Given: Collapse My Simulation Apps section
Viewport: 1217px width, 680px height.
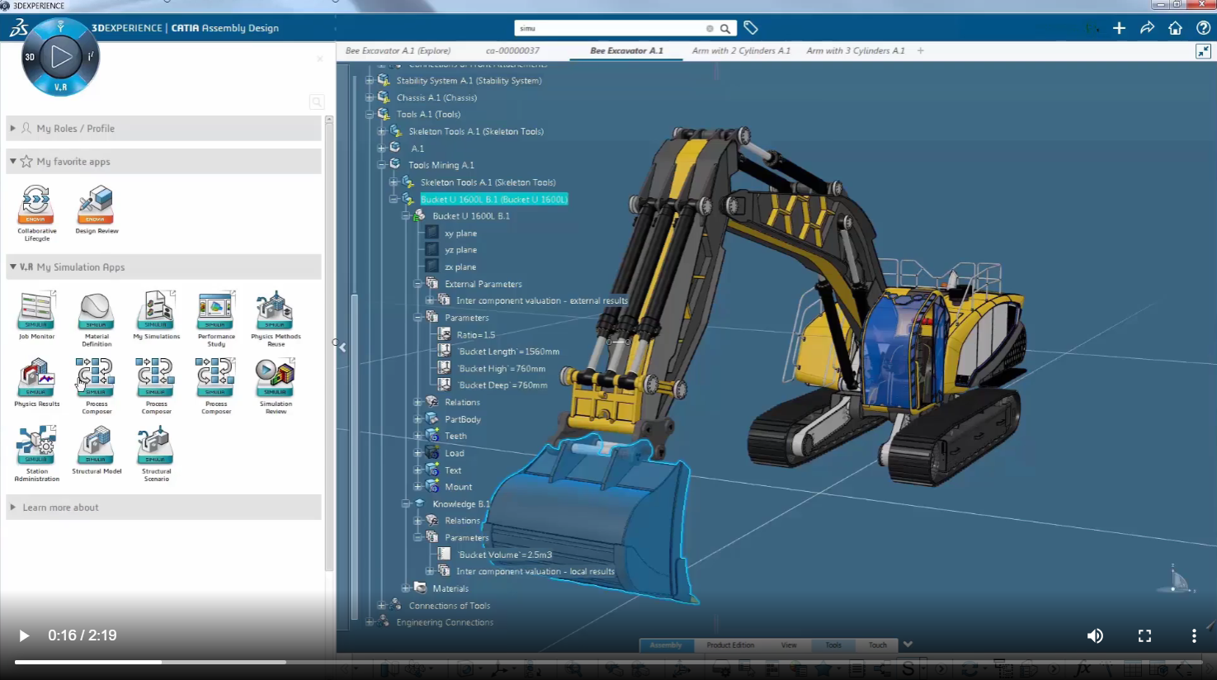Looking at the screenshot, I should click(x=12, y=267).
